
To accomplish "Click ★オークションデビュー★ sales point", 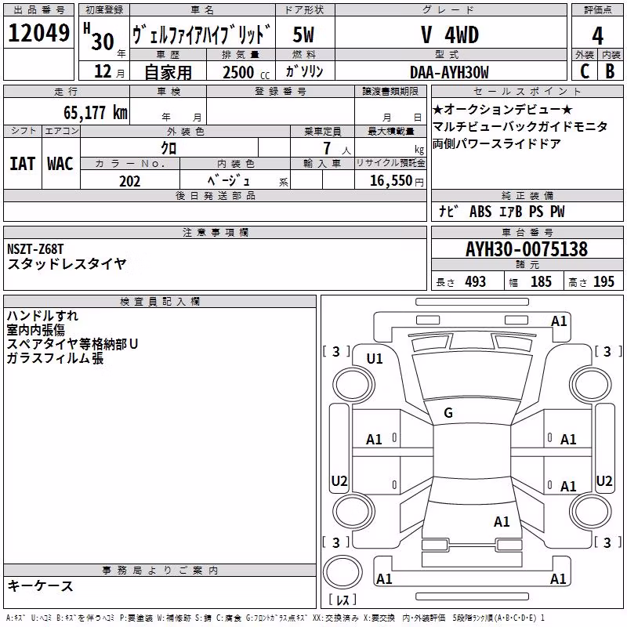I will [x=502, y=109].
